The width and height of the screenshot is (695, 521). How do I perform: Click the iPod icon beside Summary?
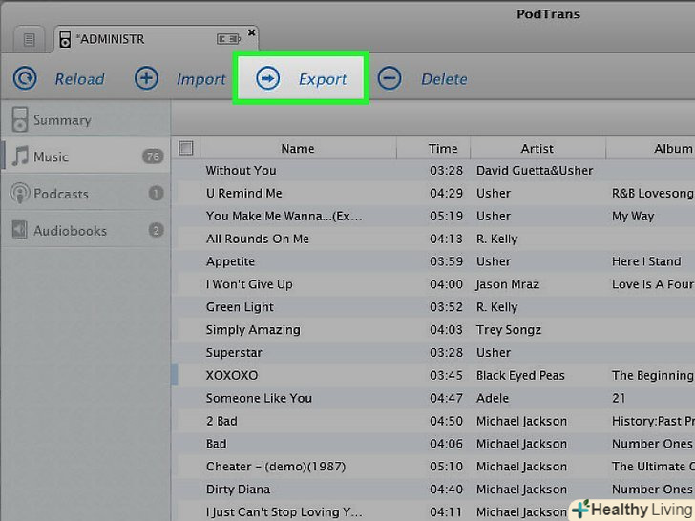click(18, 120)
